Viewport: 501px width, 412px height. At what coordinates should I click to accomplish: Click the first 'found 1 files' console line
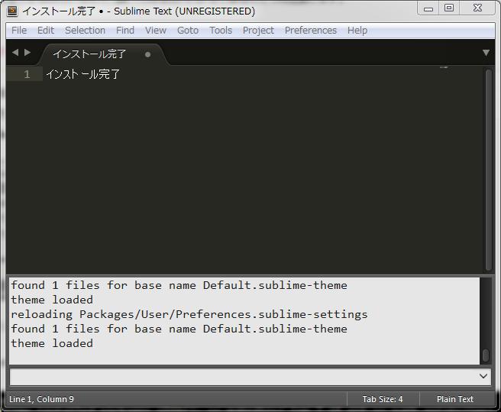click(x=179, y=285)
